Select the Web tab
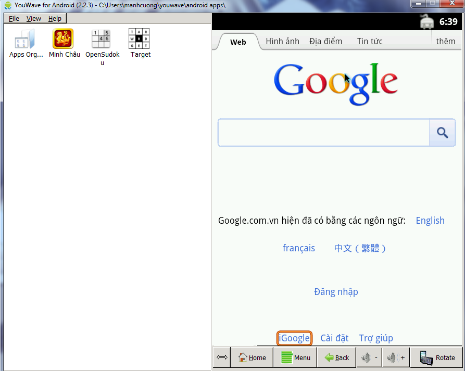Screen dimensions: 465x371 tap(238, 42)
